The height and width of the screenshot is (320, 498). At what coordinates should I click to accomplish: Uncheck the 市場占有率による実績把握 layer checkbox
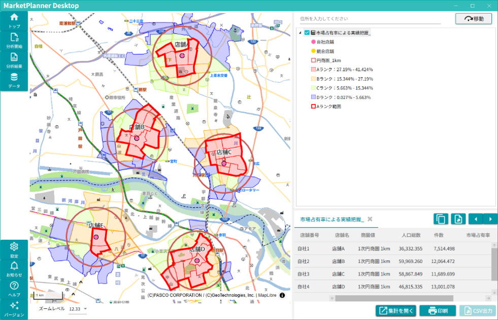307,32
